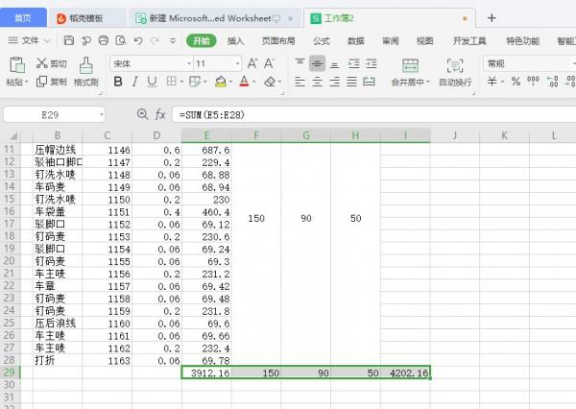Click the formula bar input field
Viewport: 576px width, 409px height.
(374, 114)
